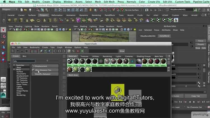Open the Polygons menu set dropdown
This screenshot has width=210, height=118.
click(10, 10)
